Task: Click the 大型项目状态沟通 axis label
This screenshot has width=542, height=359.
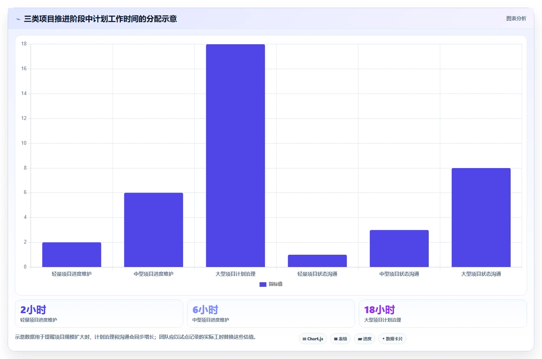Action: 481,274
